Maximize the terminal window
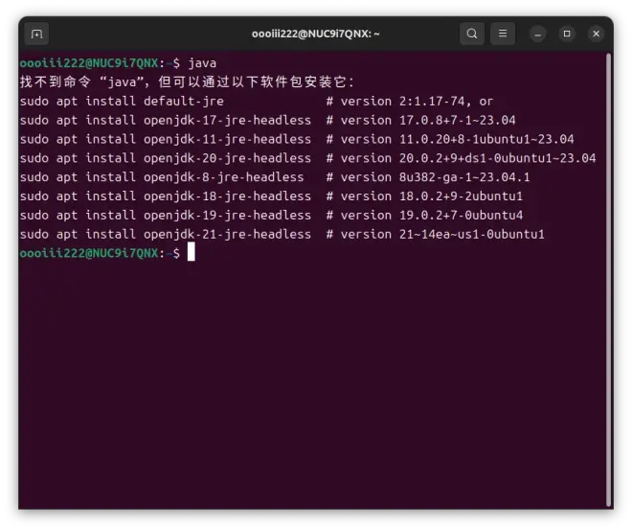Screen dimensions: 632x530 click(567, 34)
